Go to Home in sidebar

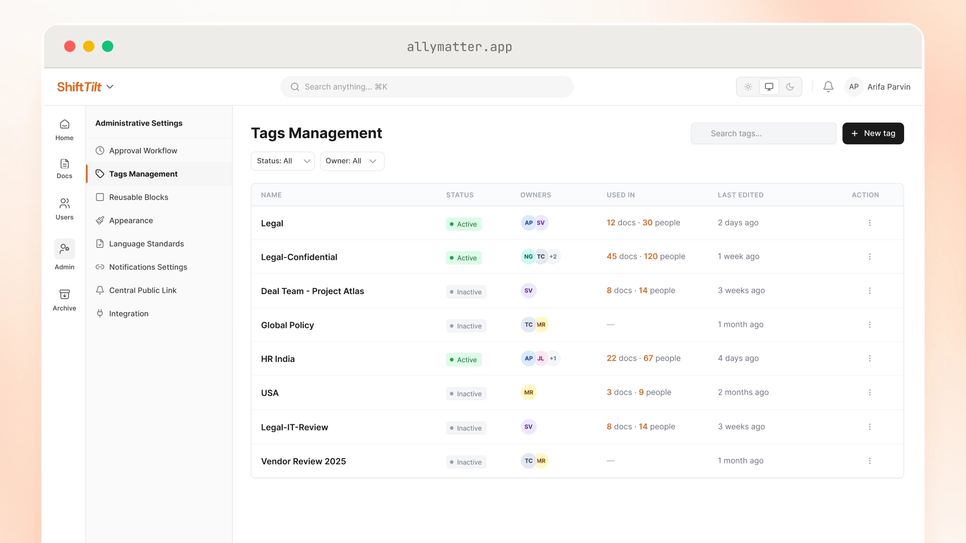[64, 130]
